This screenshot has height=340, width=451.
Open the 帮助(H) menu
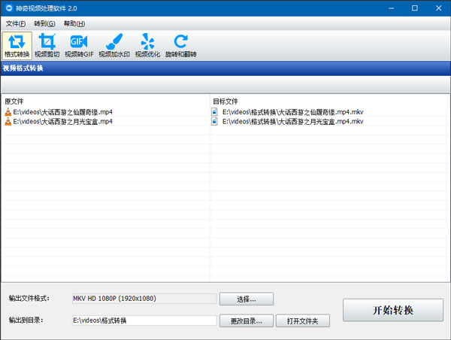(x=74, y=23)
